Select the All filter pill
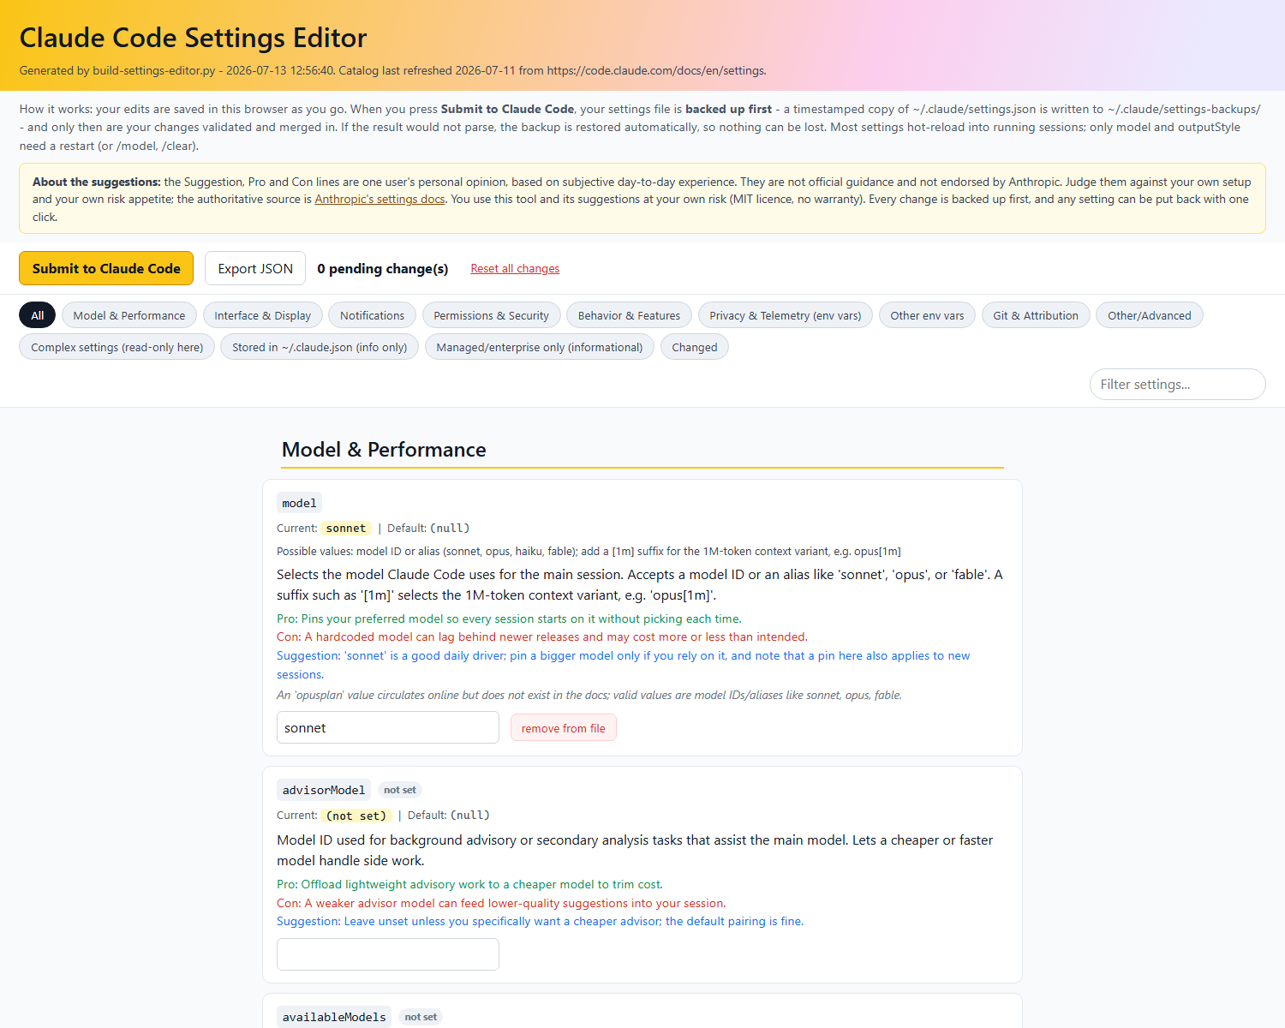 [38, 315]
